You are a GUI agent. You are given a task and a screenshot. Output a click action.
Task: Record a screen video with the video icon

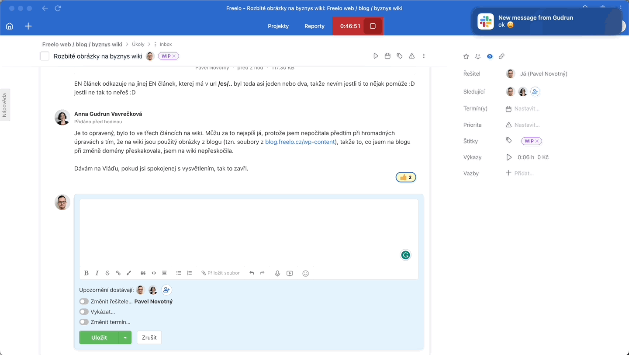click(x=290, y=273)
